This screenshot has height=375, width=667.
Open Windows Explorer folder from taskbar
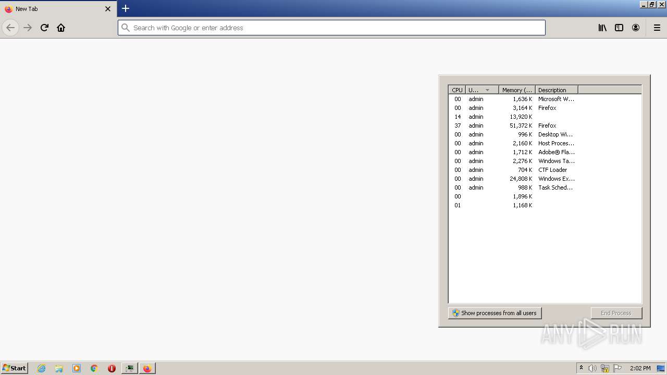[x=59, y=368]
